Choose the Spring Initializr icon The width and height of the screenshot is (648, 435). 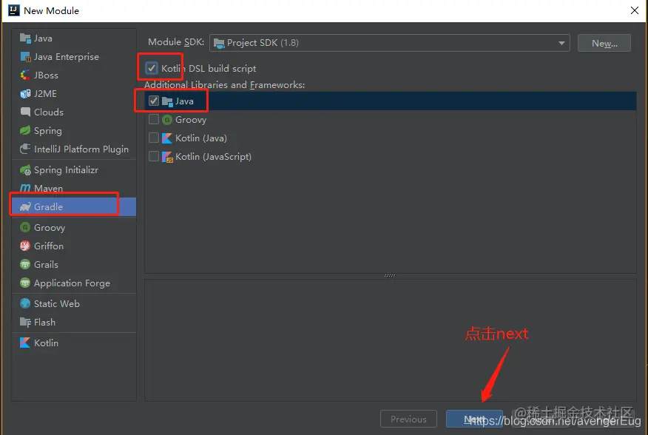(x=25, y=170)
